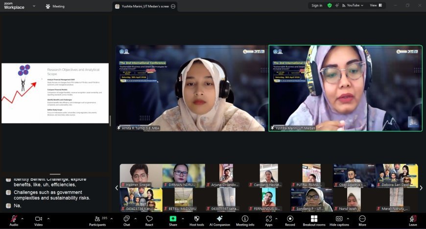Click caption line "benefits, like, uh, efficiencies,"
This screenshot has width=426, height=229.
point(45,185)
